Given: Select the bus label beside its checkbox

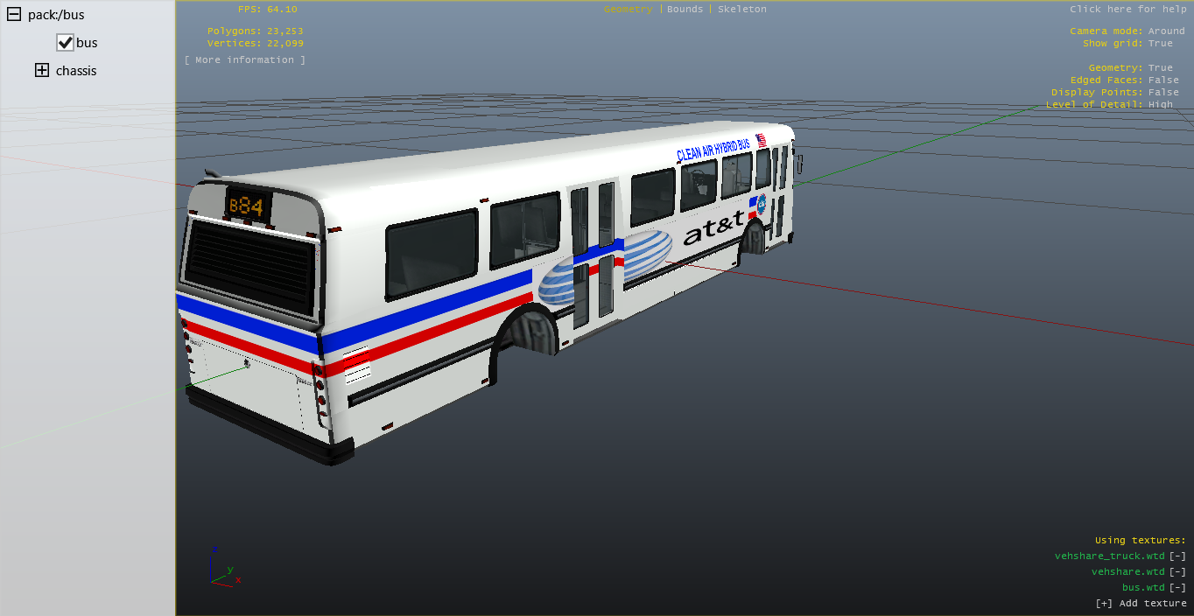Looking at the screenshot, I should tap(87, 43).
